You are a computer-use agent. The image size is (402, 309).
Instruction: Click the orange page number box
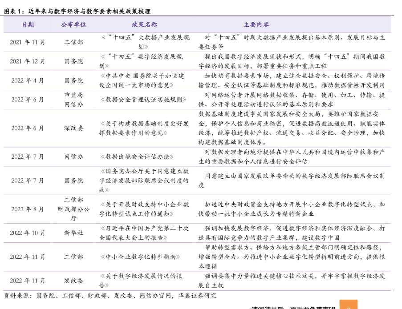348,305
